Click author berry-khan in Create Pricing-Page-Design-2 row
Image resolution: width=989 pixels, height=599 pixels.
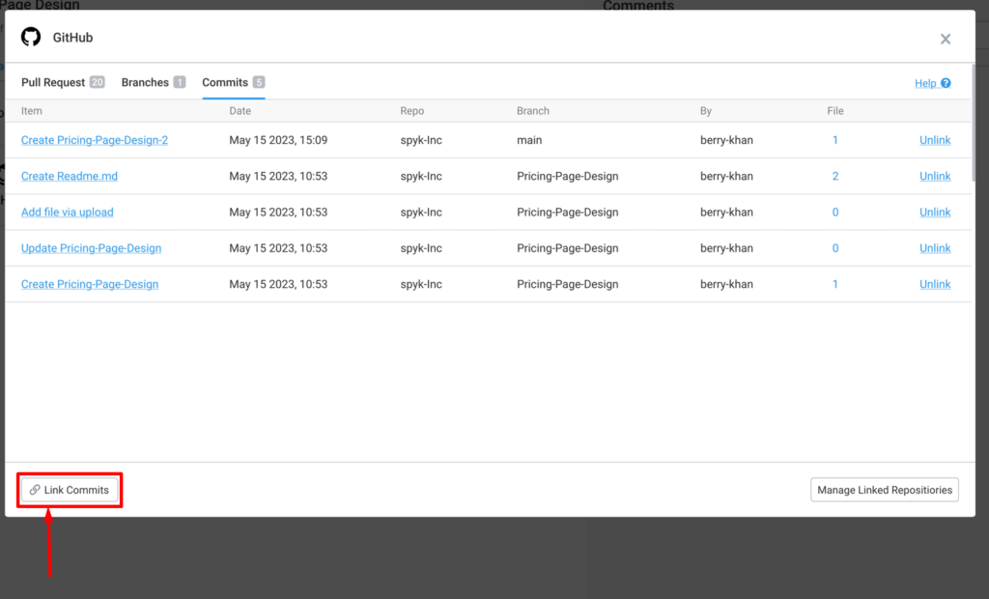click(726, 140)
